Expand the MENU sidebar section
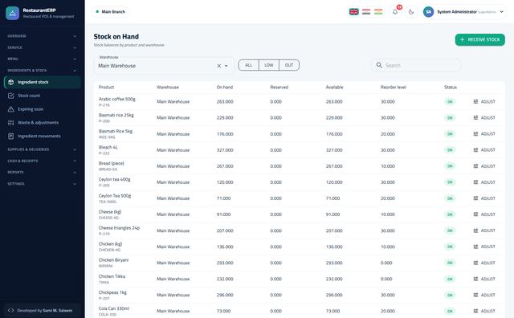Viewport: 514px width, 318px height. pyautogui.click(x=42, y=59)
